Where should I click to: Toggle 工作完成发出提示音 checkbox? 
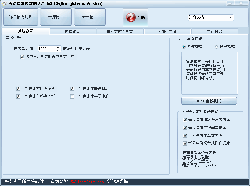(x=18, y=88)
